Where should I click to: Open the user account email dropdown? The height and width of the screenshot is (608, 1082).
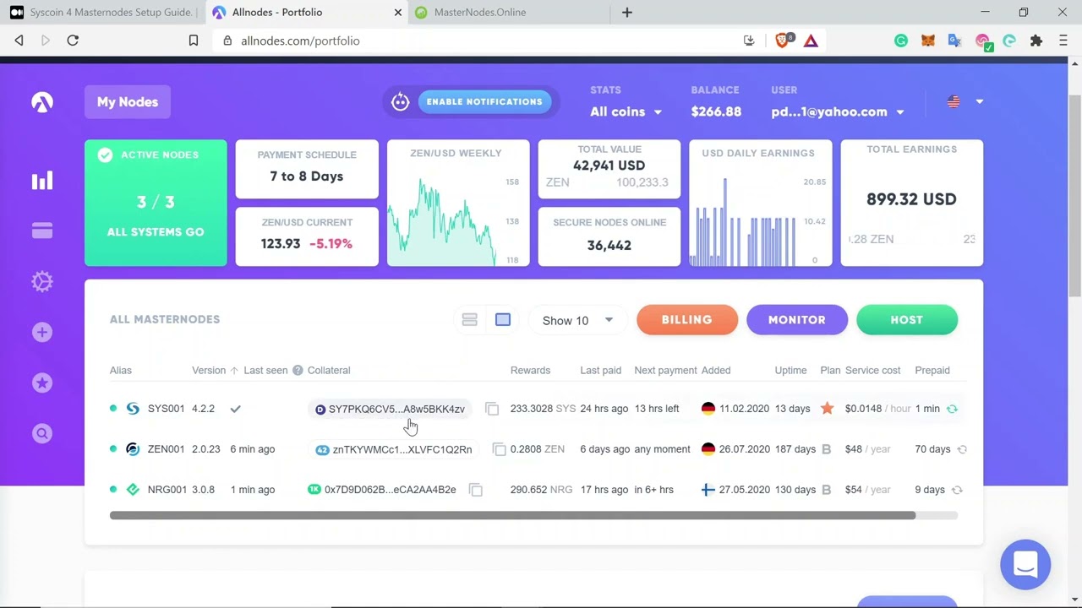(x=837, y=111)
